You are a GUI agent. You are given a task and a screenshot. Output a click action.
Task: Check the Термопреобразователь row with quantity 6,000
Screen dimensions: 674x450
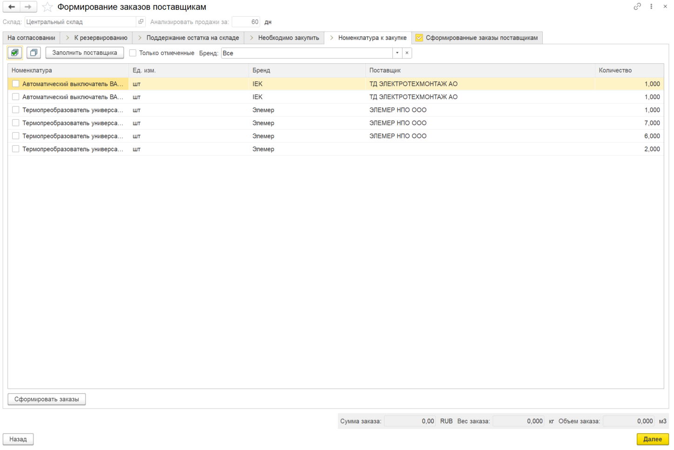(16, 136)
